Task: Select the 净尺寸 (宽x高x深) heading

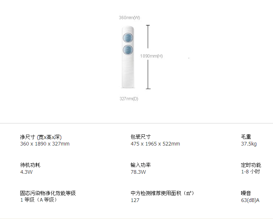Action: [x=41, y=137]
